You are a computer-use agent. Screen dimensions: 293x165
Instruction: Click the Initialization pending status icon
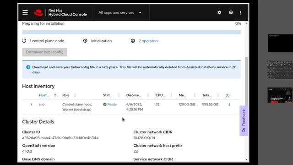(85, 41)
